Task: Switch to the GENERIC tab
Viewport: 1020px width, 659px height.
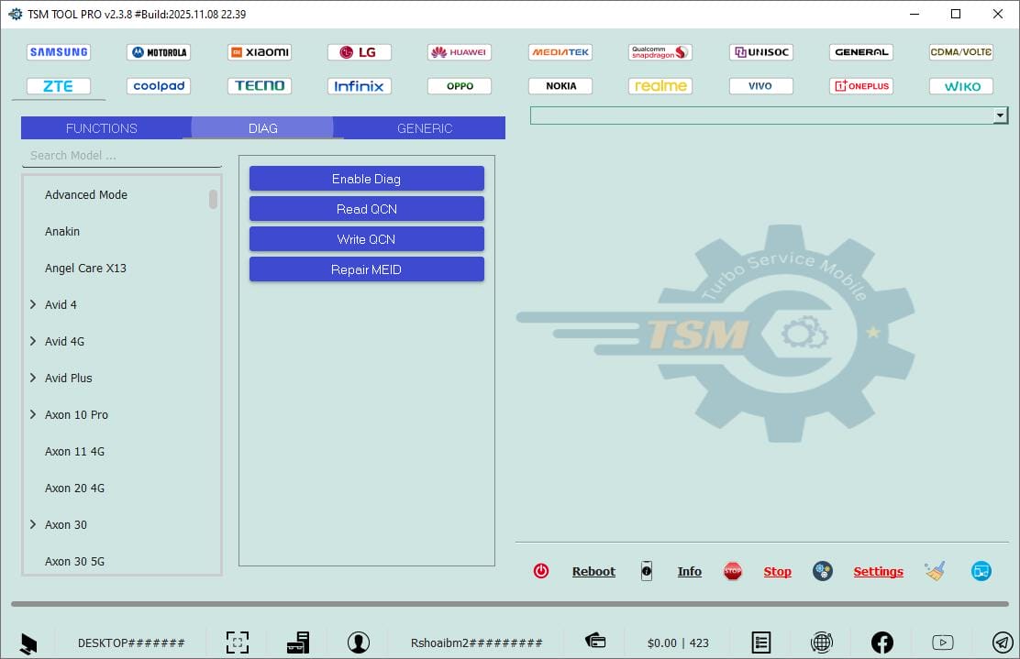Action: pos(424,128)
